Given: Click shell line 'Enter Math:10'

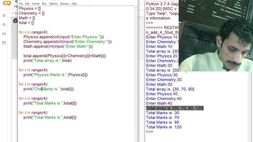Looking at the screenshot, I should [159, 47].
